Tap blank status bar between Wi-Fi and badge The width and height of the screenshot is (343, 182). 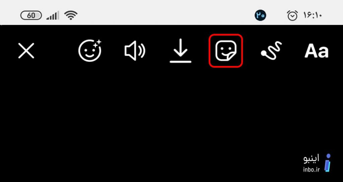(165, 15)
